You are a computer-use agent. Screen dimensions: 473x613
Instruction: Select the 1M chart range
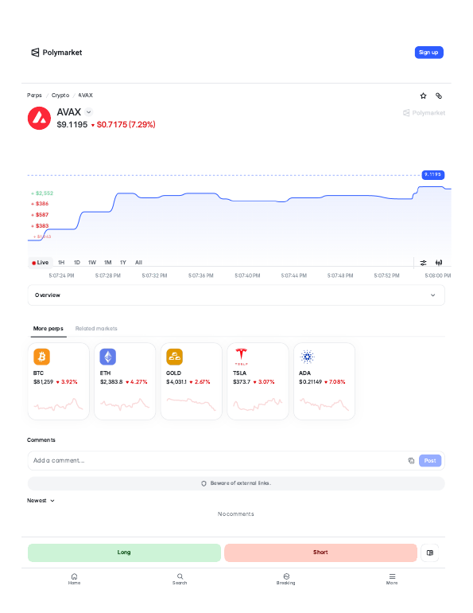tap(107, 263)
